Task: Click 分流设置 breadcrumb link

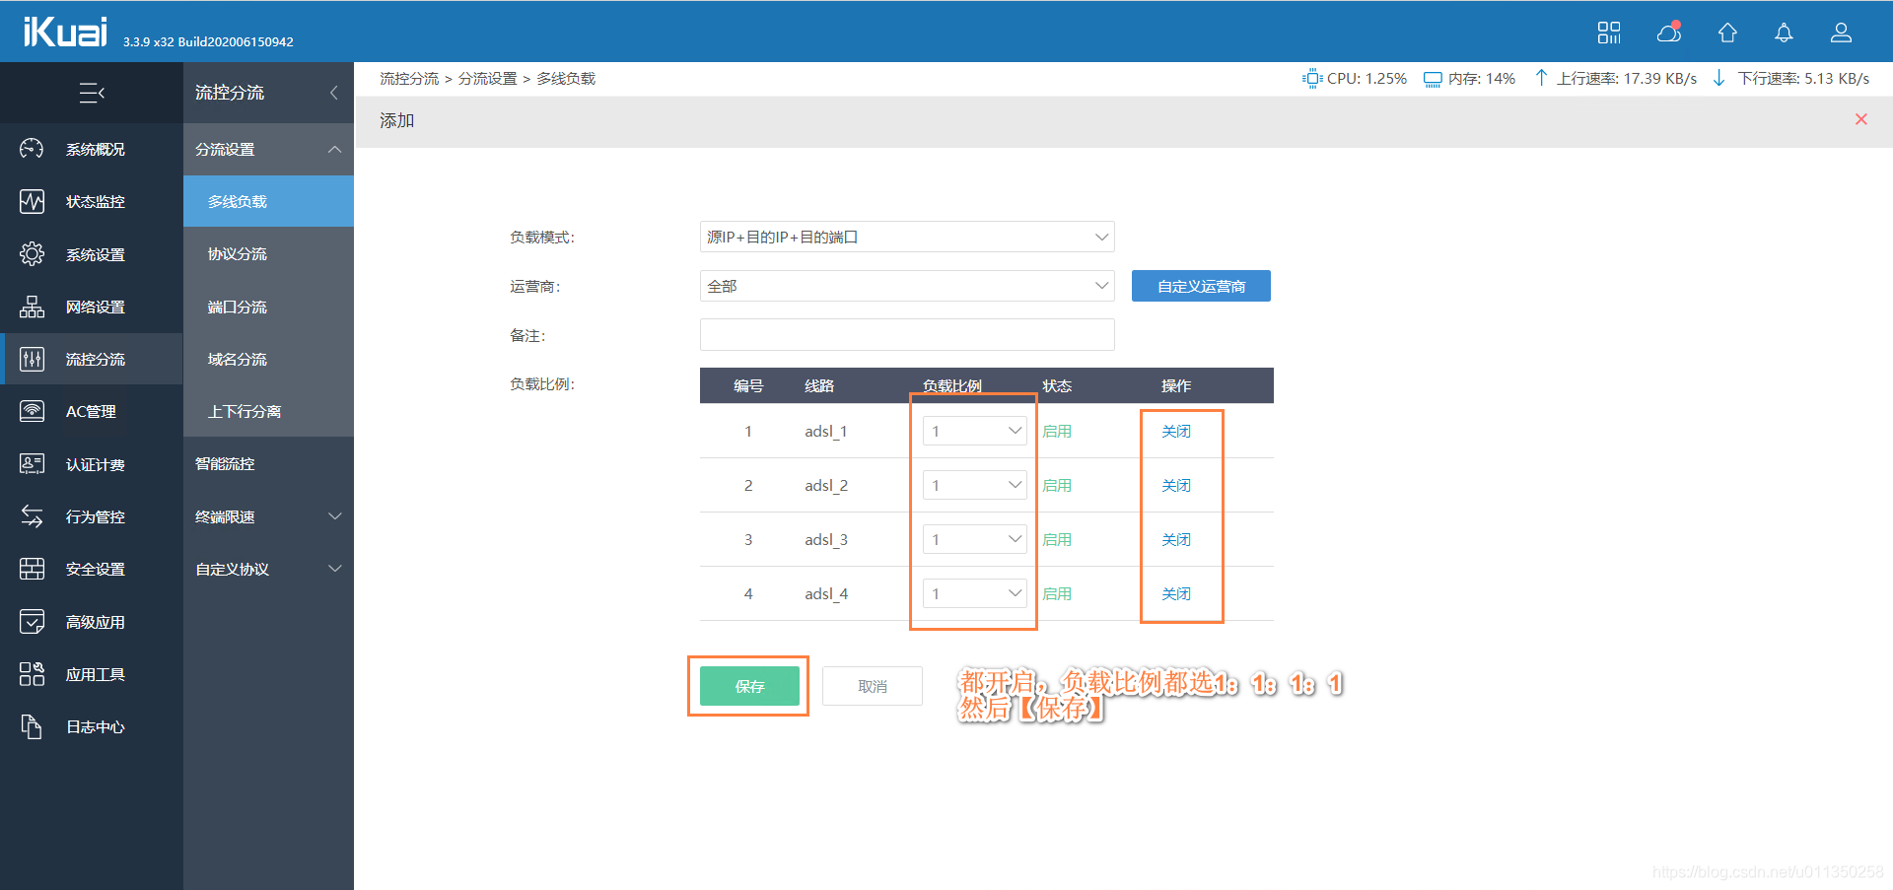Action: point(487,79)
